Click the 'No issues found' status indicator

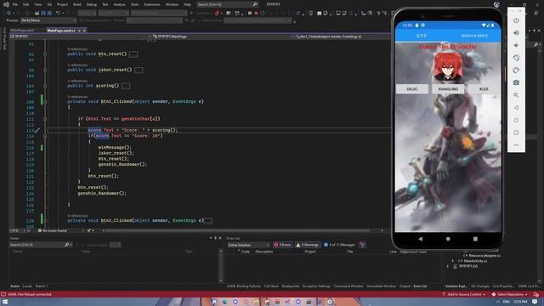pyautogui.click(x=52, y=230)
